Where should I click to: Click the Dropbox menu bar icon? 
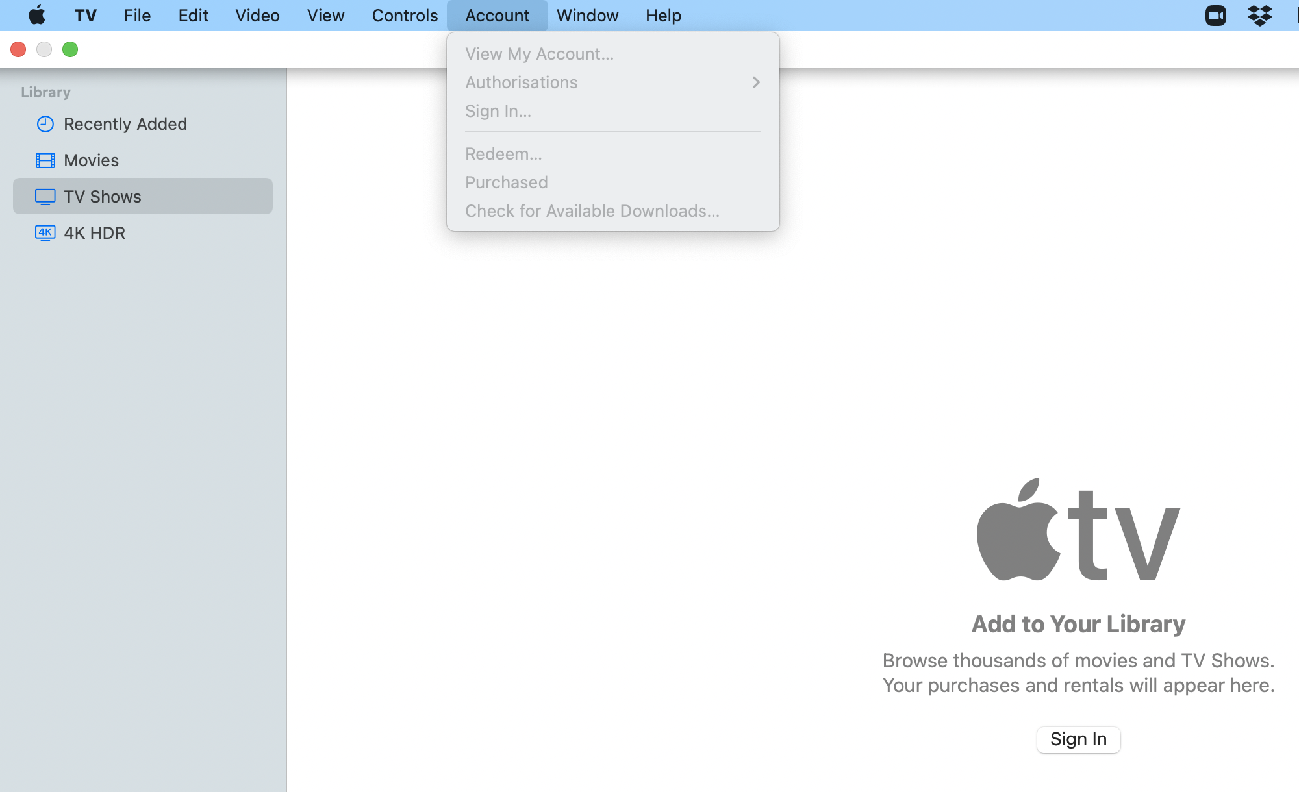(x=1259, y=15)
